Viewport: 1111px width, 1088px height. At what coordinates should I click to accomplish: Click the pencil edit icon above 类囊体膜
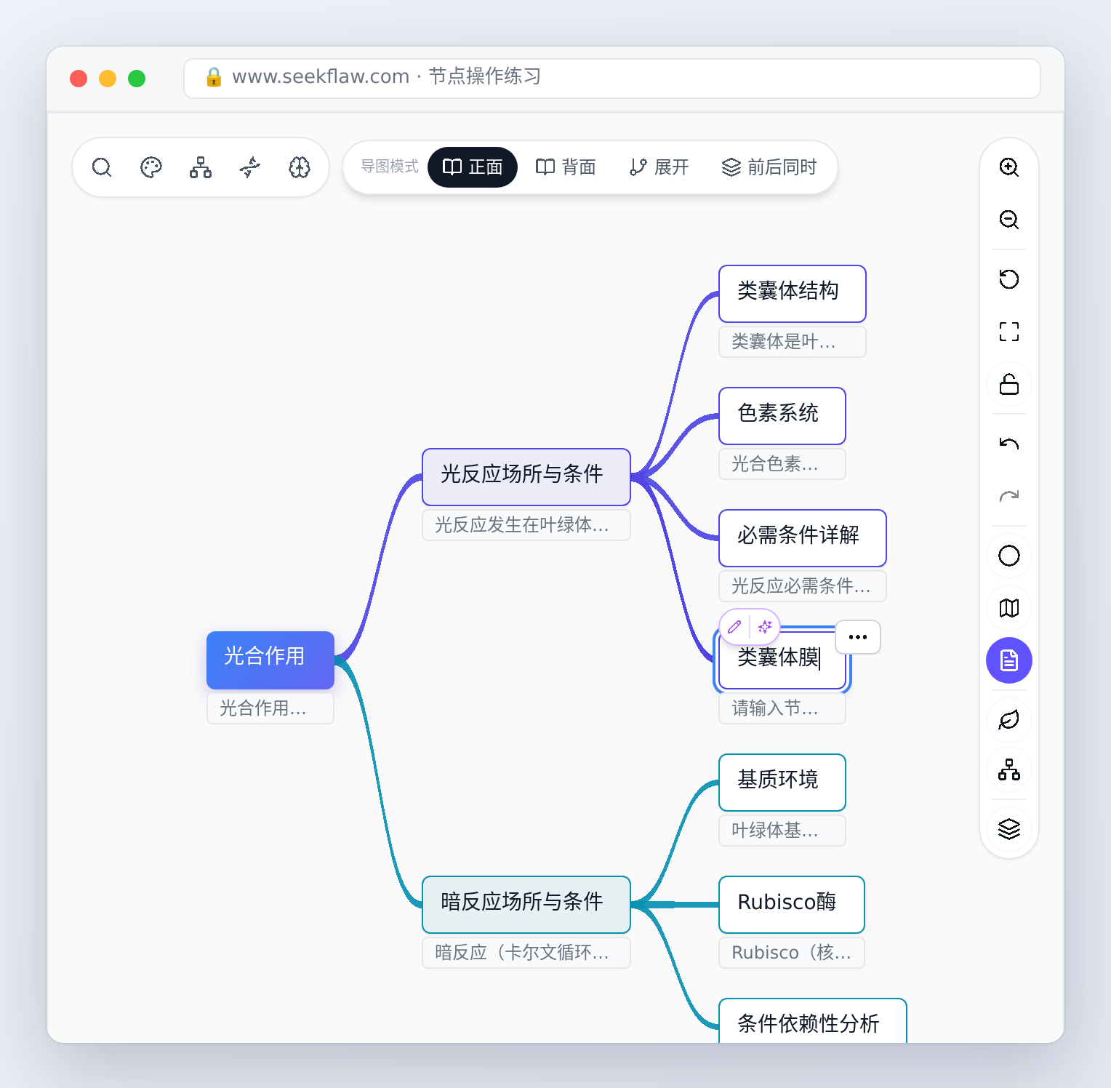point(734,626)
